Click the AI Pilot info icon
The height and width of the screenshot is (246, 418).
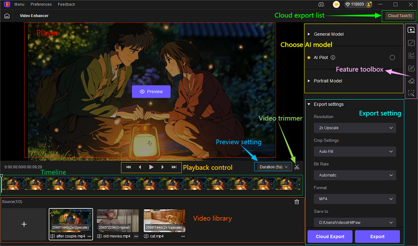(x=333, y=58)
